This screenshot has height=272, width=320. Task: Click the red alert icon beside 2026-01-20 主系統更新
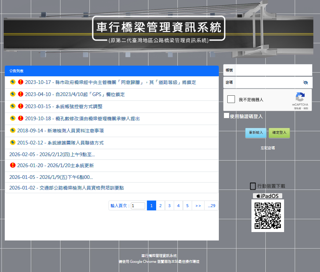tap(12, 166)
